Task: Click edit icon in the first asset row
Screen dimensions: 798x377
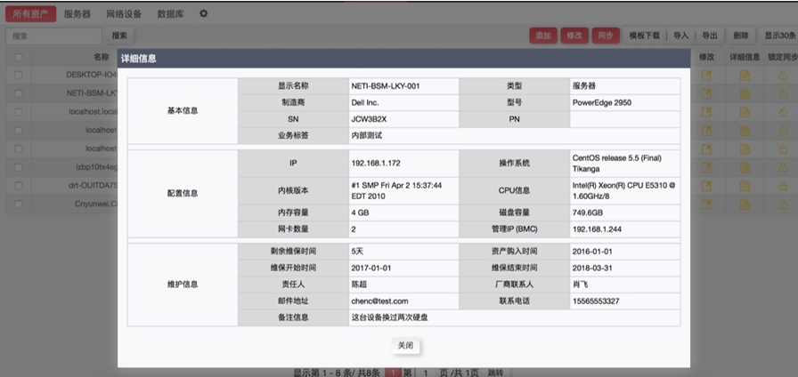Action: coord(707,75)
